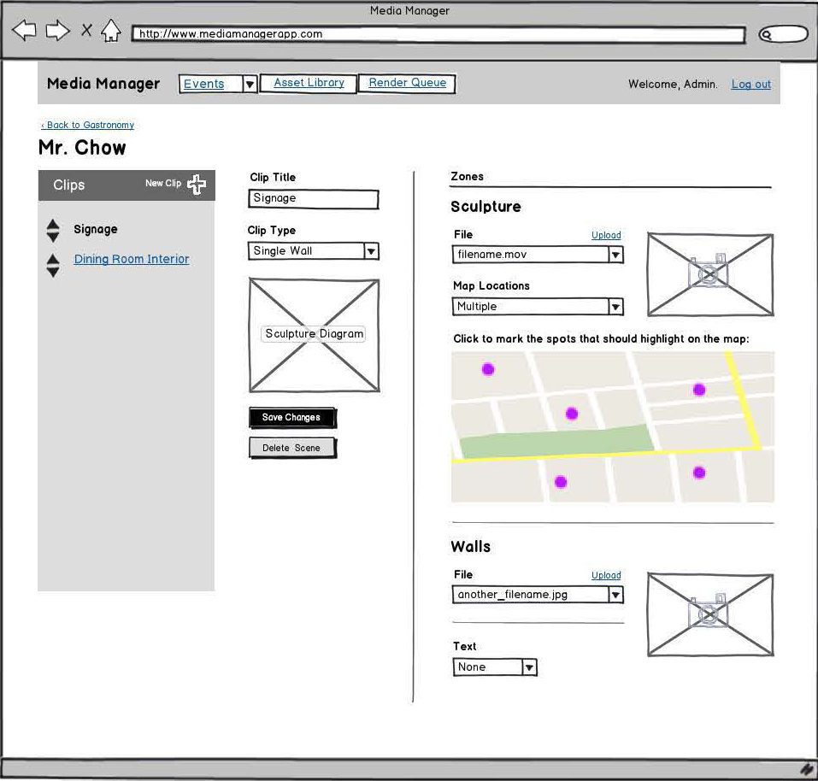This screenshot has height=781, width=818.
Task: Move the Signage clip down with the arrow
Action: [x=53, y=238]
